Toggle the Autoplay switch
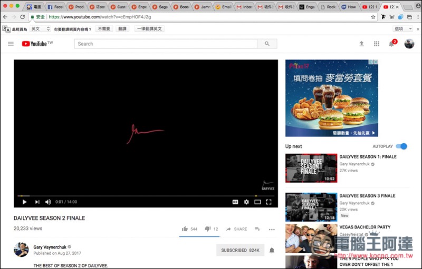 point(401,146)
